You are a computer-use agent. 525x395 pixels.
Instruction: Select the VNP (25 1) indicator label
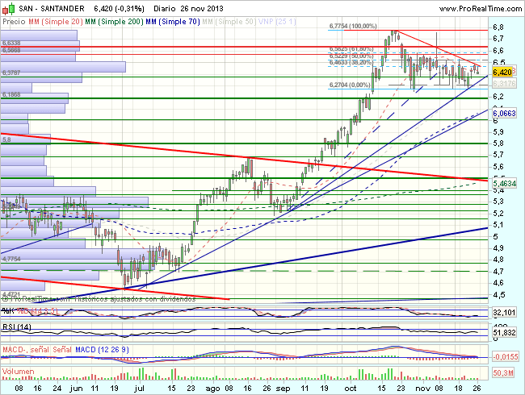pos(277,22)
